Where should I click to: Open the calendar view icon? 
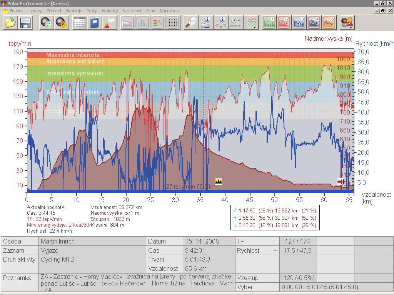click(x=79, y=23)
